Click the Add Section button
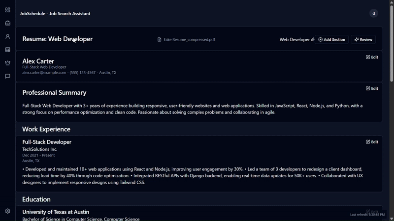This screenshot has width=394, height=221. click(x=332, y=40)
